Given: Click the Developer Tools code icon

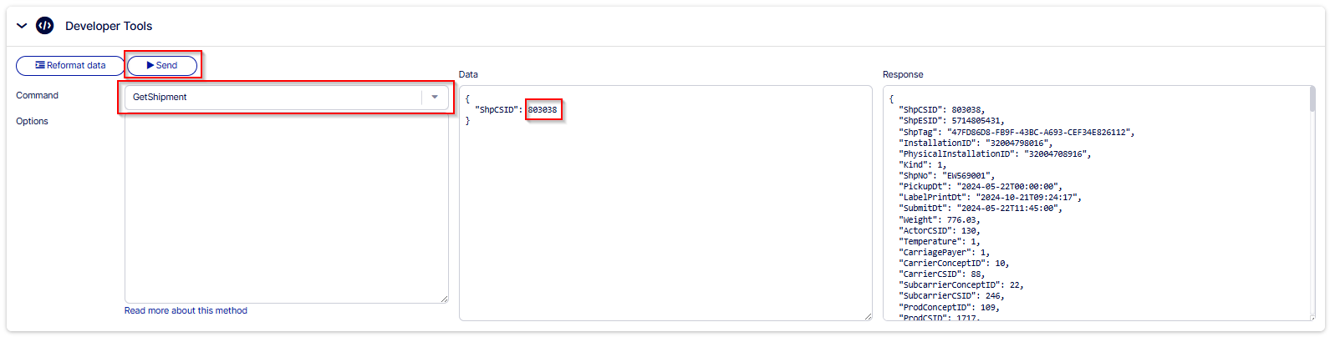Looking at the screenshot, I should (x=45, y=26).
